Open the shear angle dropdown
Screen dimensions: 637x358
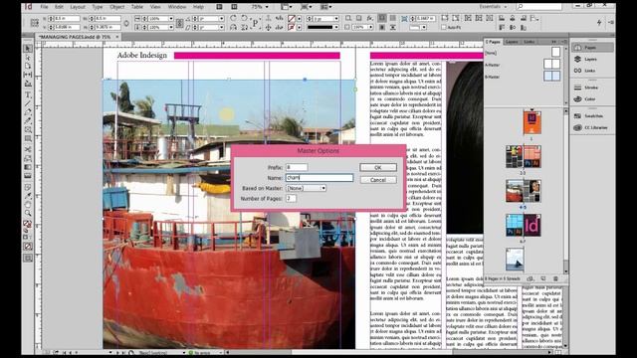tap(221, 28)
